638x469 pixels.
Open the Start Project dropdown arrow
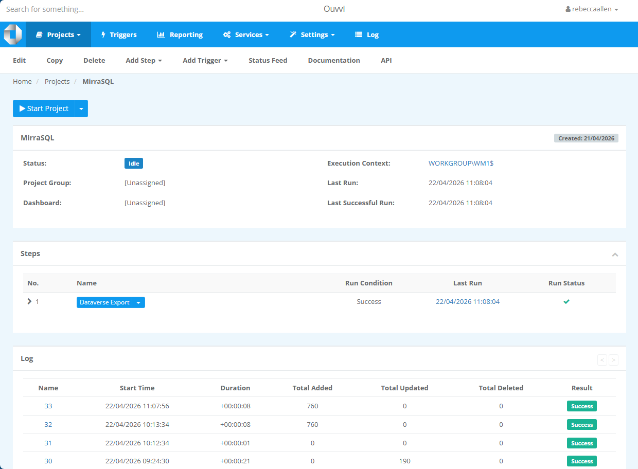(x=81, y=109)
